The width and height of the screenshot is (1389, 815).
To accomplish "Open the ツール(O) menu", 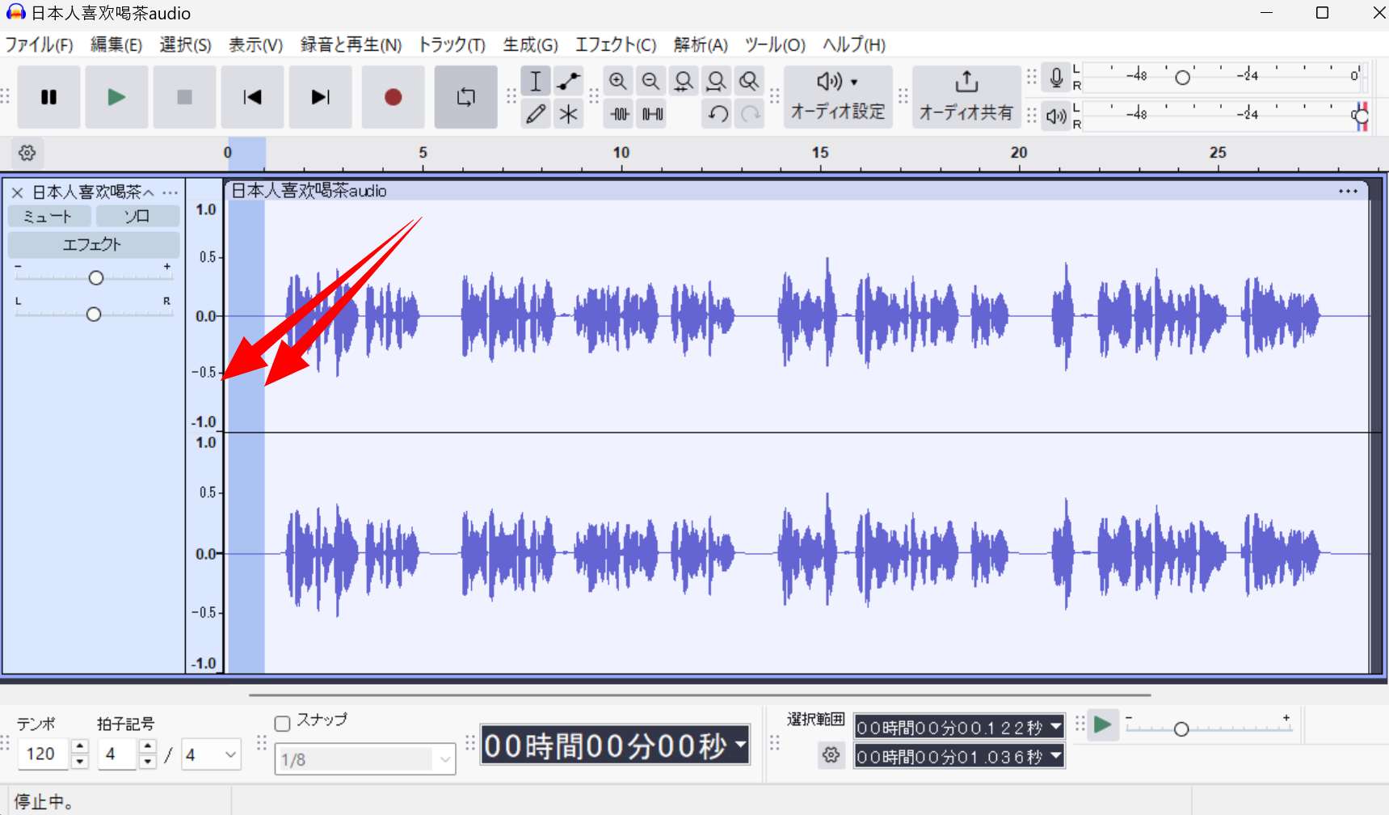I will pyautogui.click(x=775, y=45).
